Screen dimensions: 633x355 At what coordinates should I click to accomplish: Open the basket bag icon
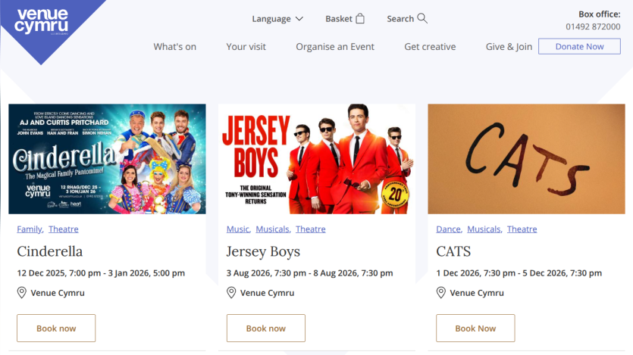tap(360, 18)
